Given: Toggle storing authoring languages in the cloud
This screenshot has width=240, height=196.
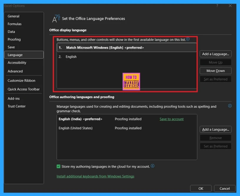Looking at the screenshot, I should point(58,166).
